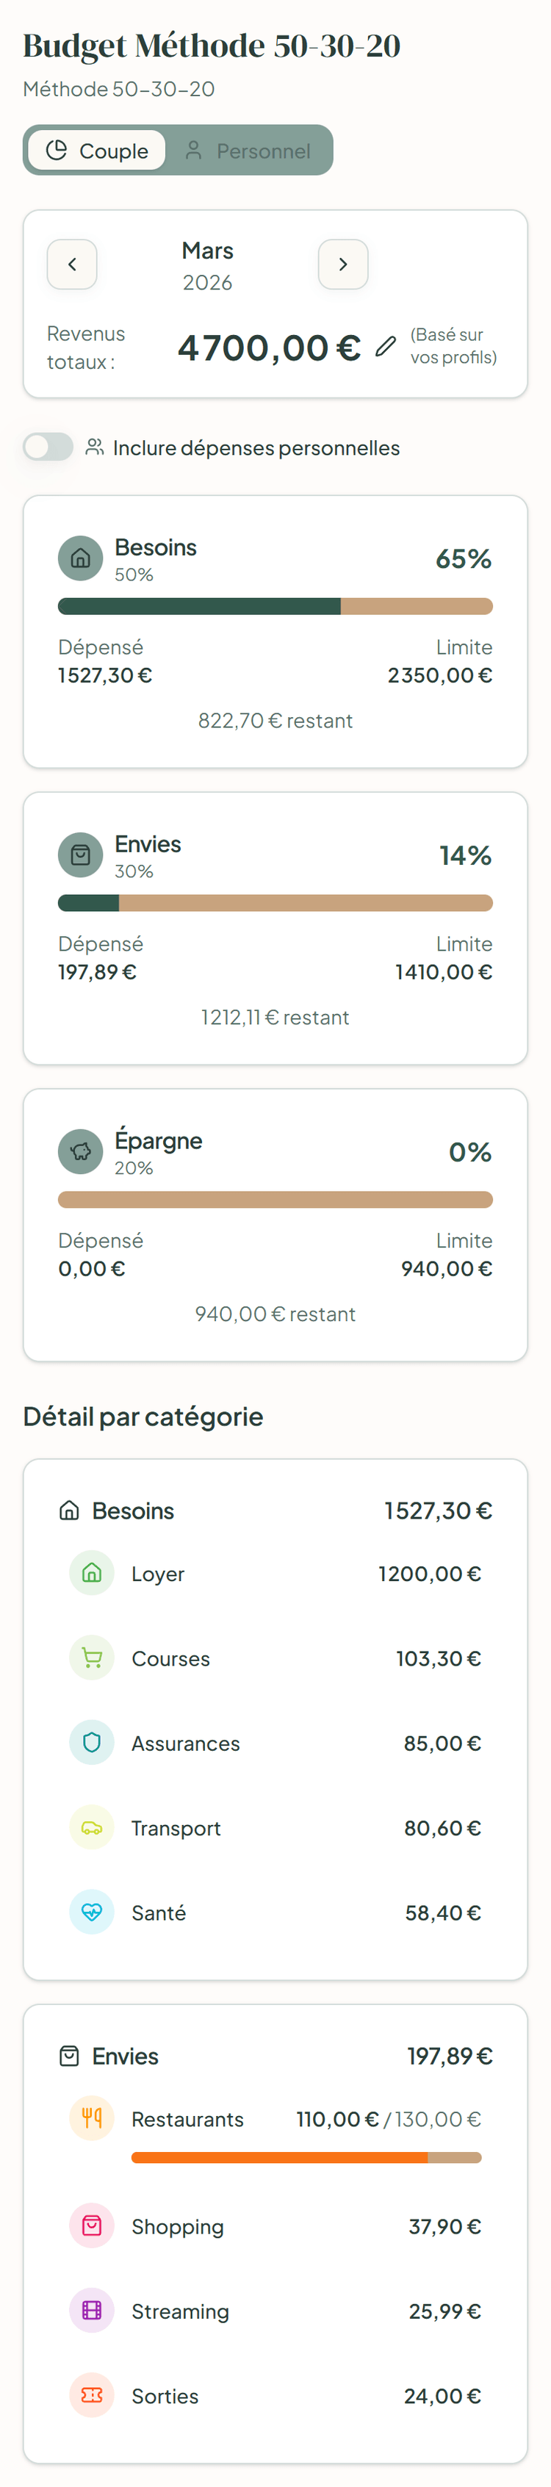The width and height of the screenshot is (551, 2487).
Task: Select the Besoins house icon
Action: point(81,558)
